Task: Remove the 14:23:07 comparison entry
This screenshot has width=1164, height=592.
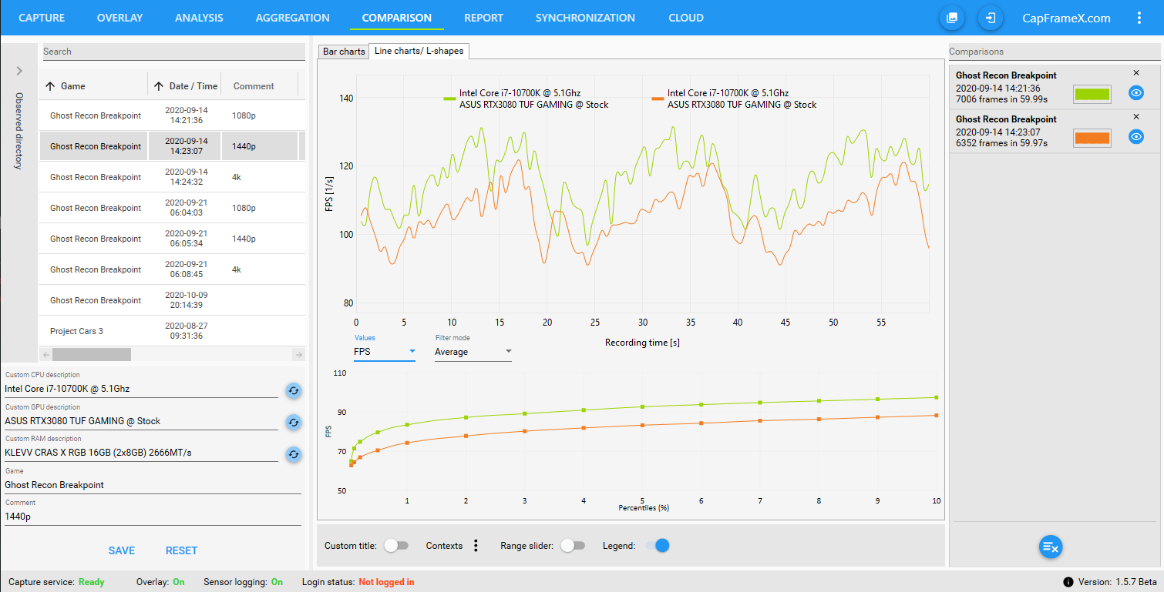Action: 1135,117
